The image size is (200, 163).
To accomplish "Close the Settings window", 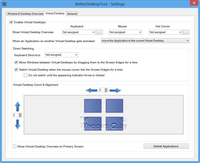I will click(194, 3).
